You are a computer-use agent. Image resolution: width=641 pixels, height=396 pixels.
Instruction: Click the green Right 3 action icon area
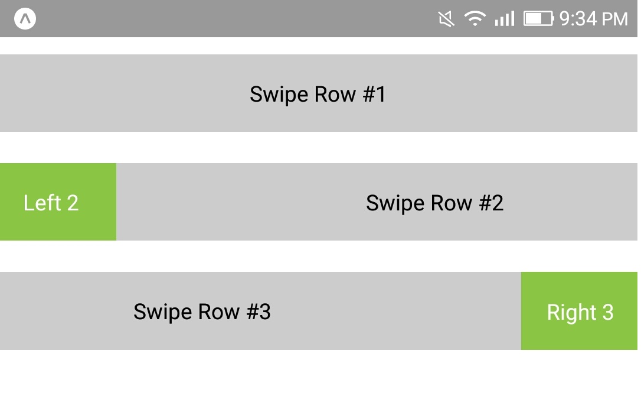579,311
